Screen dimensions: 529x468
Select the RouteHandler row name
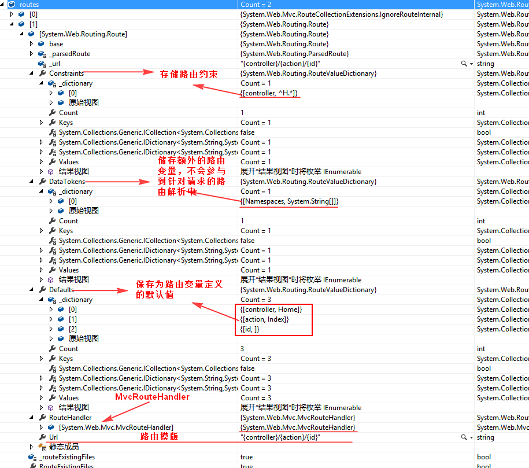point(70,417)
